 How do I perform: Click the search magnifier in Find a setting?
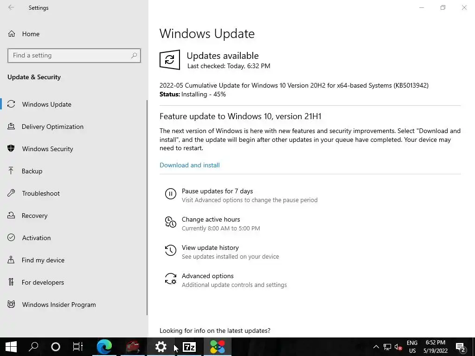click(x=134, y=56)
